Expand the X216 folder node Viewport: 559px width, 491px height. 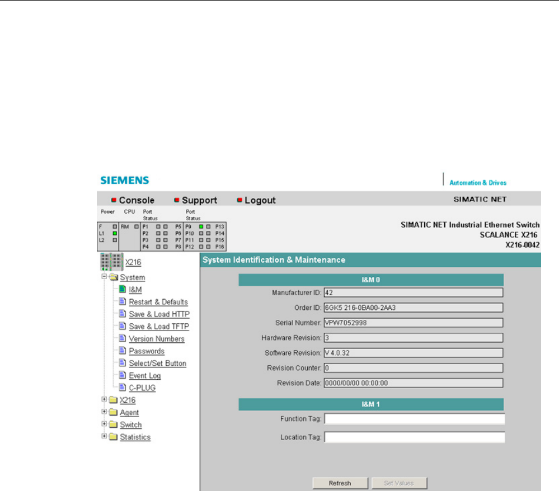(x=104, y=399)
